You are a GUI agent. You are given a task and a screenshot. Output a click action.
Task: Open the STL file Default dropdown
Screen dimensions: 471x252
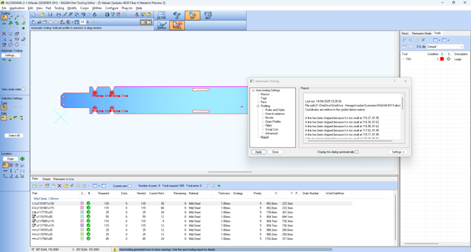pyautogui.click(x=445, y=47)
